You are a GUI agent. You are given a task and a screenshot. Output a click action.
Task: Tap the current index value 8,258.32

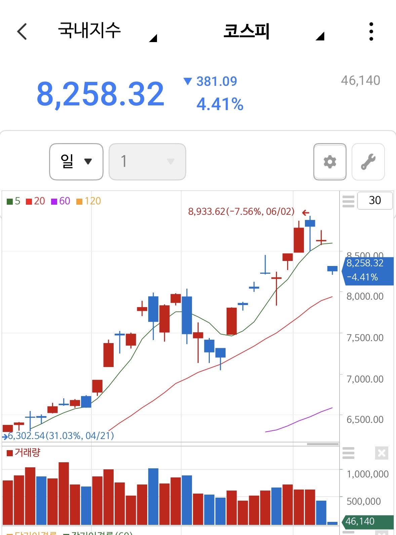[x=101, y=94]
